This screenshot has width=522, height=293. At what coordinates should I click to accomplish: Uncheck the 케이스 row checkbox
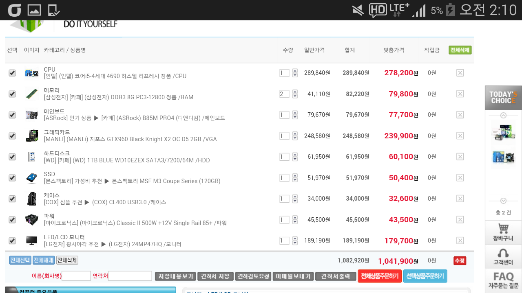(12, 199)
